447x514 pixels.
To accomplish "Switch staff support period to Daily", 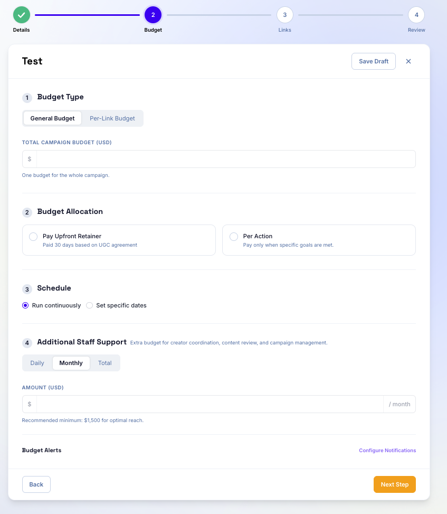I will point(37,363).
